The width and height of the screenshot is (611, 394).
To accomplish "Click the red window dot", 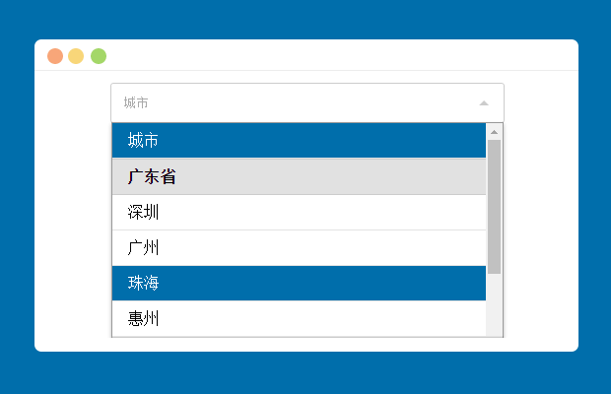I will click(x=55, y=56).
